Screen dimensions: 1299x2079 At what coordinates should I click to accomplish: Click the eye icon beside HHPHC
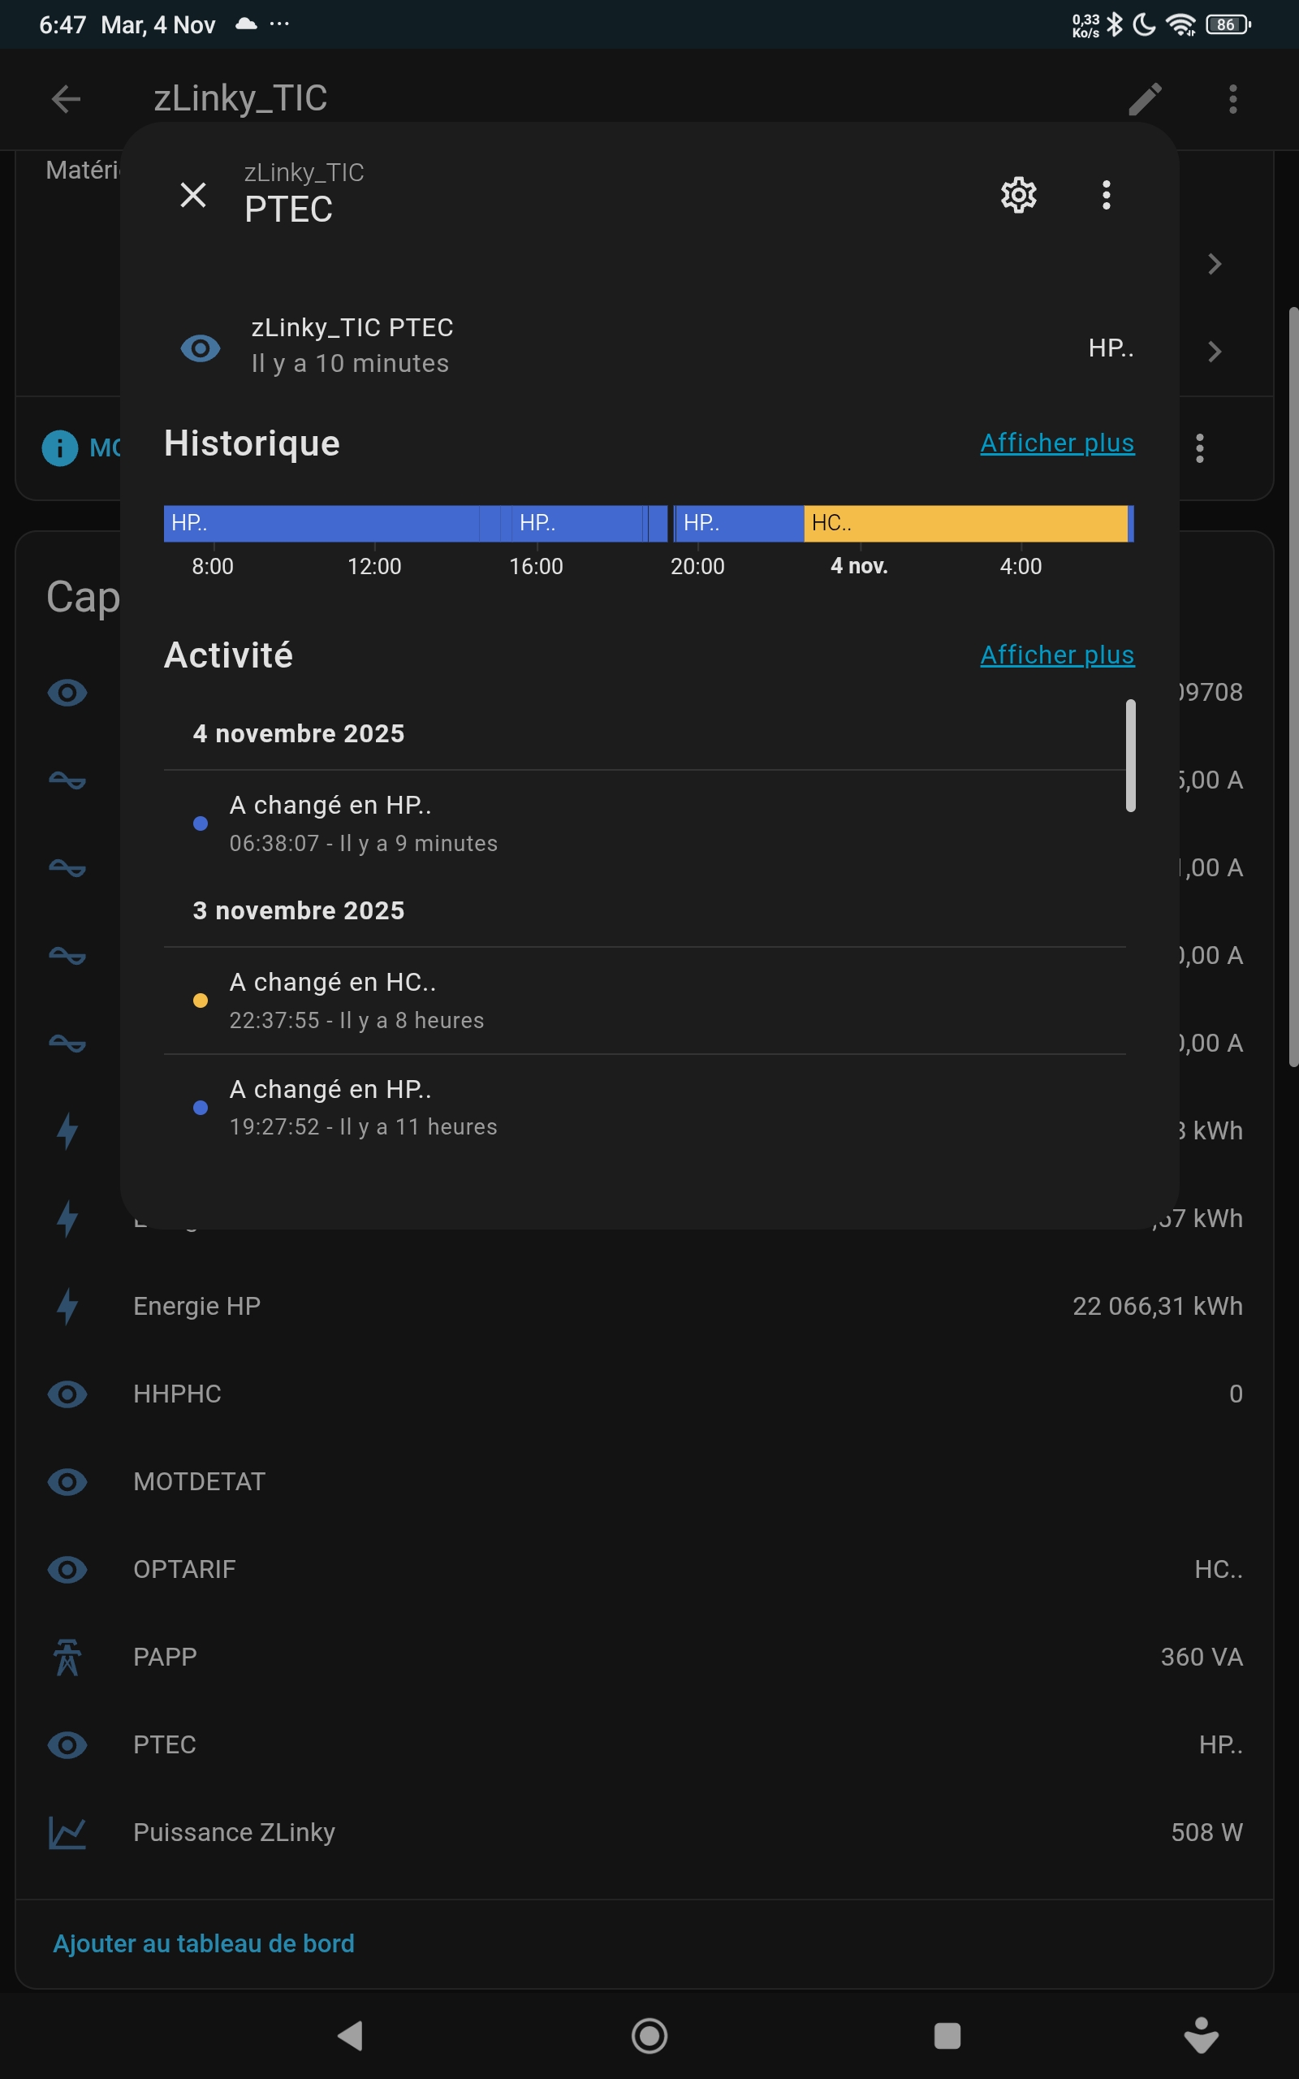(x=67, y=1394)
